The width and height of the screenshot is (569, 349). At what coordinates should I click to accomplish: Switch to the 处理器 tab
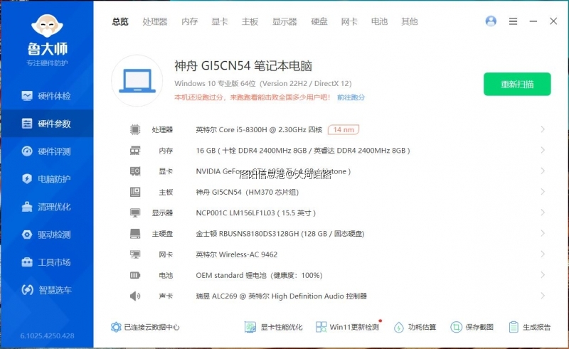[155, 21]
